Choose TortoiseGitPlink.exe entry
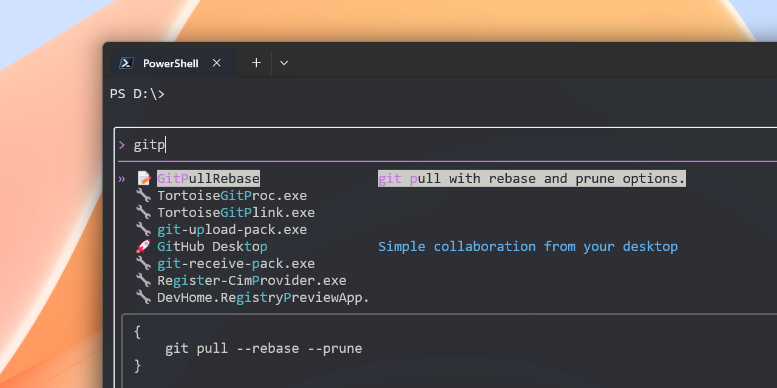The width and height of the screenshot is (777, 388). 236,212
